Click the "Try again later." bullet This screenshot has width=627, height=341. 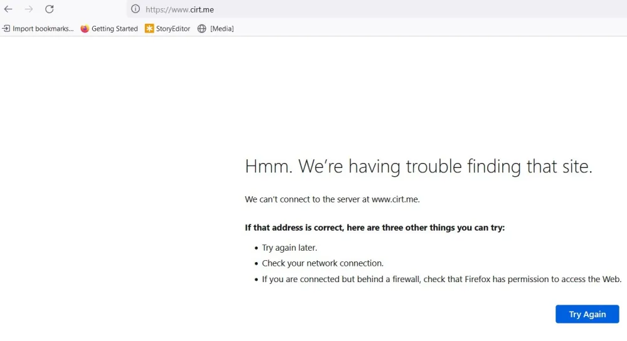click(x=289, y=248)
